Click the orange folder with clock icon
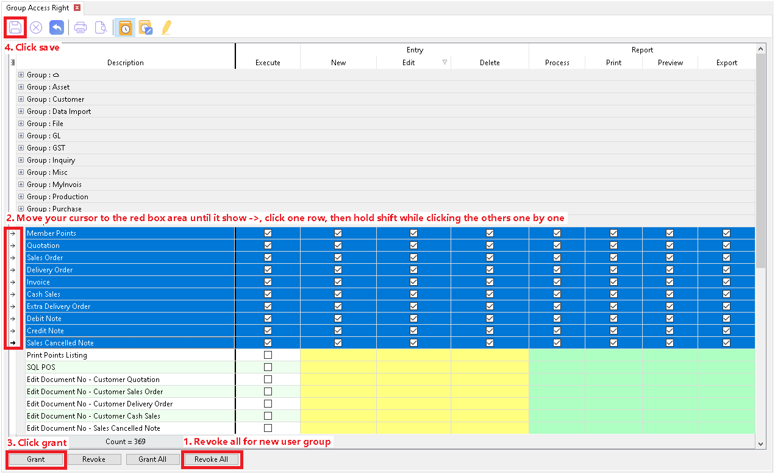The width and height of the screenshot is (775, 474). coord(125,27)
